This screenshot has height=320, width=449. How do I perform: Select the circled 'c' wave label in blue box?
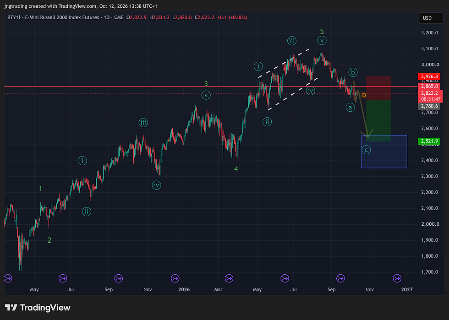click(366, 150)
